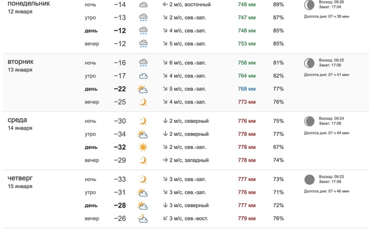This screenshot has width=369, height=229.
Task: Click the east wind arrow for Monday night
Action: [165, 4]
